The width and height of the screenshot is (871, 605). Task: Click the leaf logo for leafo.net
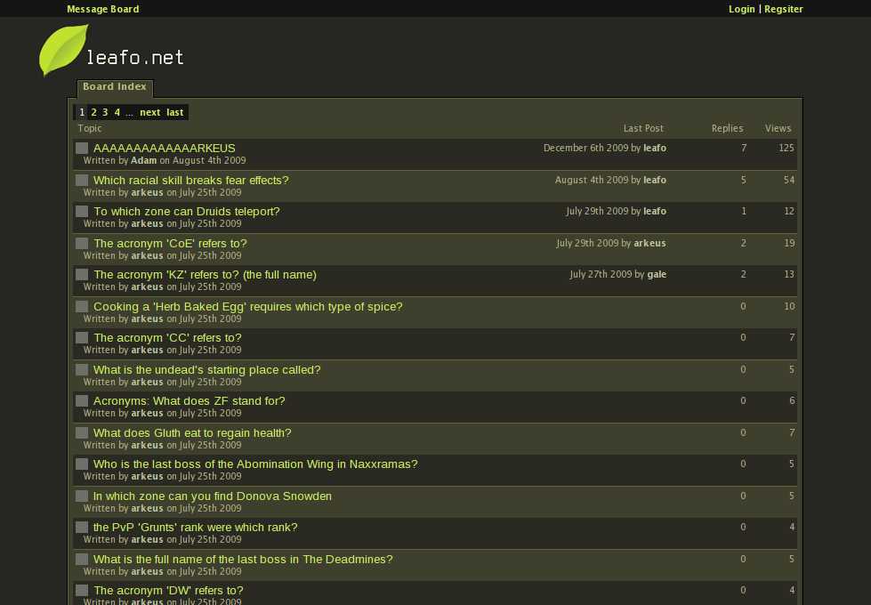point(61,49)
